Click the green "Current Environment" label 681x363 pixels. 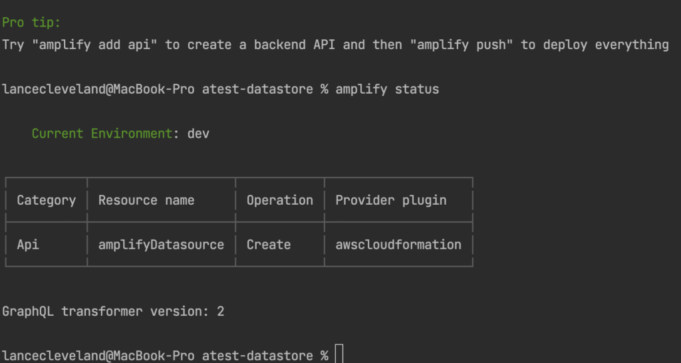102,134
